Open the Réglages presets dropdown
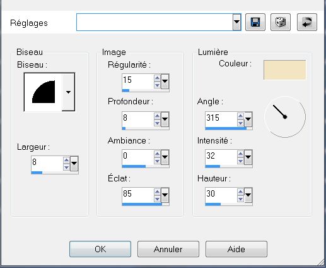Viewport: 326px width, 268px height. point(236,22)
